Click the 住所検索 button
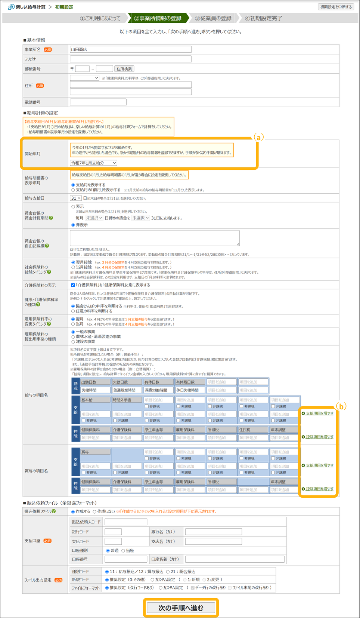This screenshot has height=618, width=360. 124,69
